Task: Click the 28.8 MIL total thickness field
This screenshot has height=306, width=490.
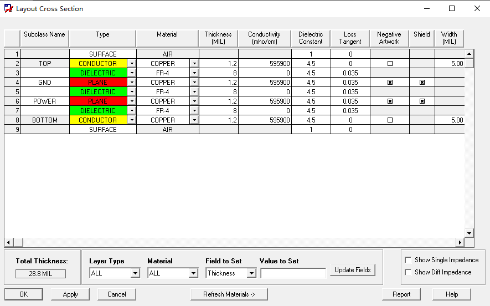Action: pyautogui.click(x=40, y=273)
